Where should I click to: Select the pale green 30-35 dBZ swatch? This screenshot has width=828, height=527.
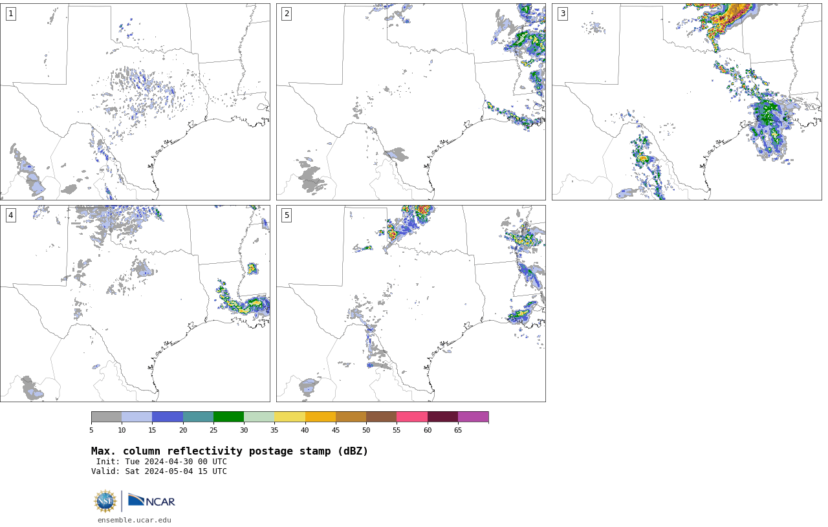[259, 416]
